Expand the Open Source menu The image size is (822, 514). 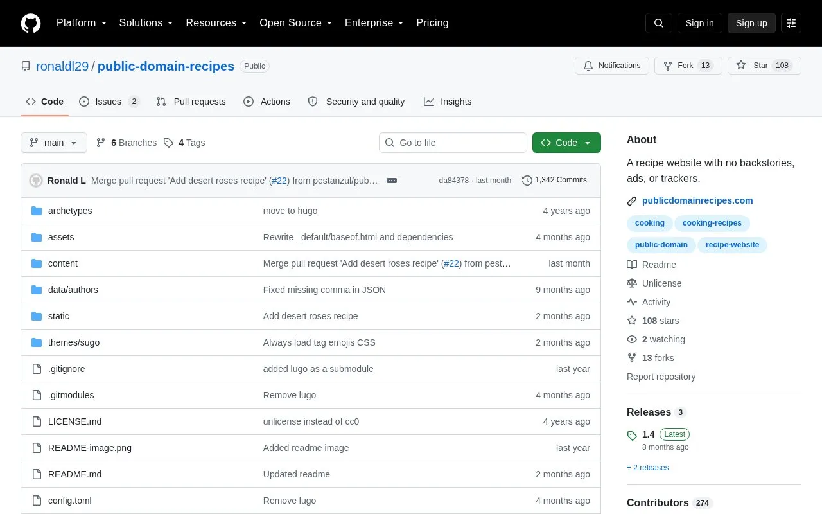pyautogui.click(x=296, y=23)
